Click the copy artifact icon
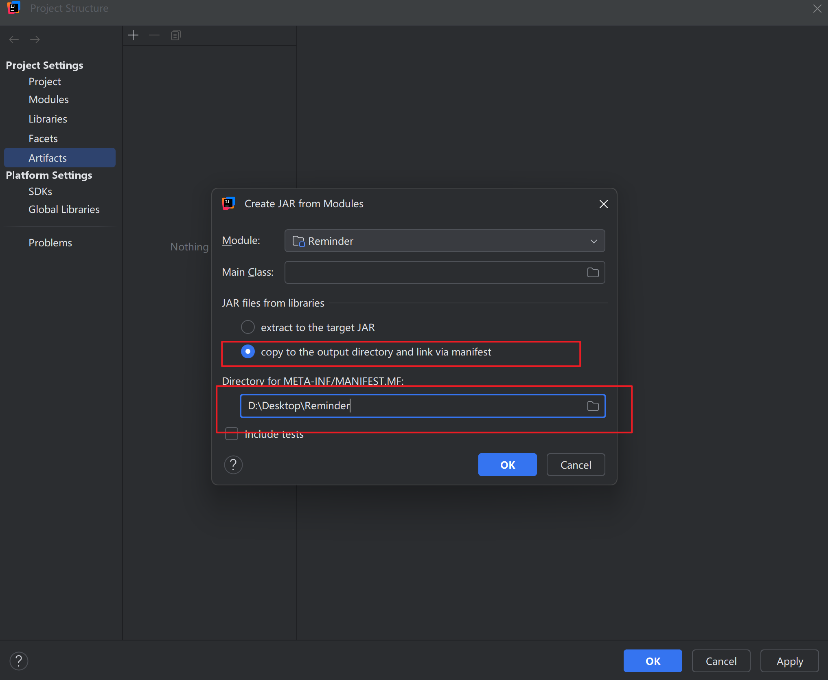828x680 pixels. tap(175, 35)
